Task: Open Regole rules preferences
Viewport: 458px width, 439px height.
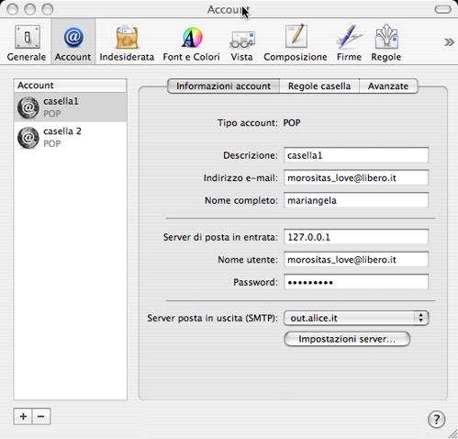Action: pyautogui.click(x=386, y=43)
